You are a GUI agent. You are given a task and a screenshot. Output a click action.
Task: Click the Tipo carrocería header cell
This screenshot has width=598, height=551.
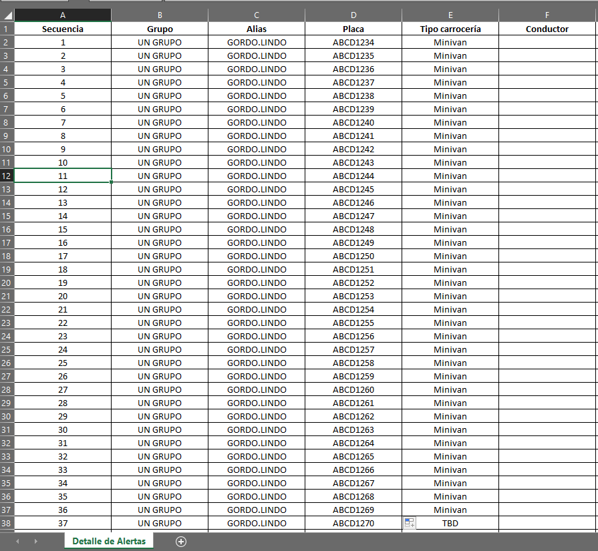pyautogui.click(x=450, y=29)
